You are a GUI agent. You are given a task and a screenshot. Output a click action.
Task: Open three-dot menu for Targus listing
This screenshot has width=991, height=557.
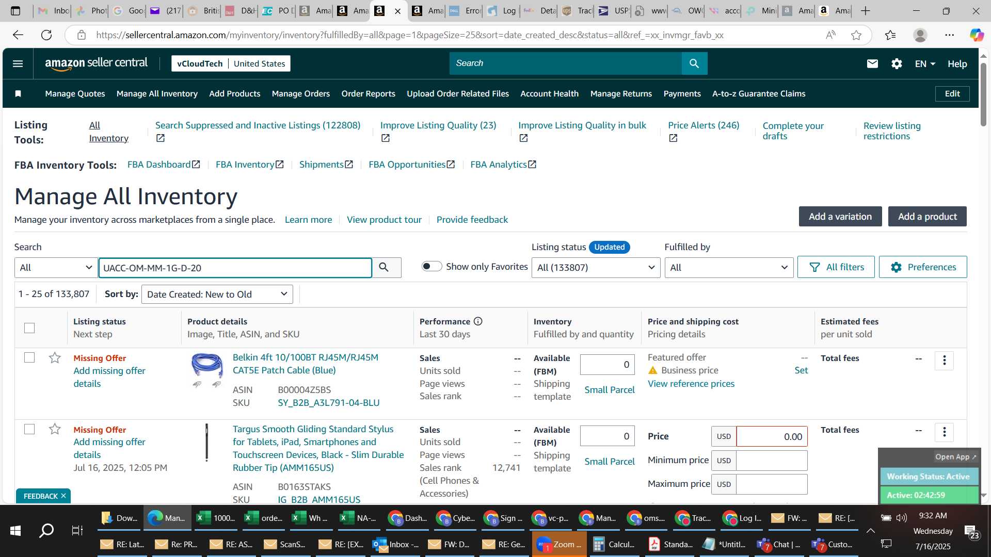[x=944, y=432]
